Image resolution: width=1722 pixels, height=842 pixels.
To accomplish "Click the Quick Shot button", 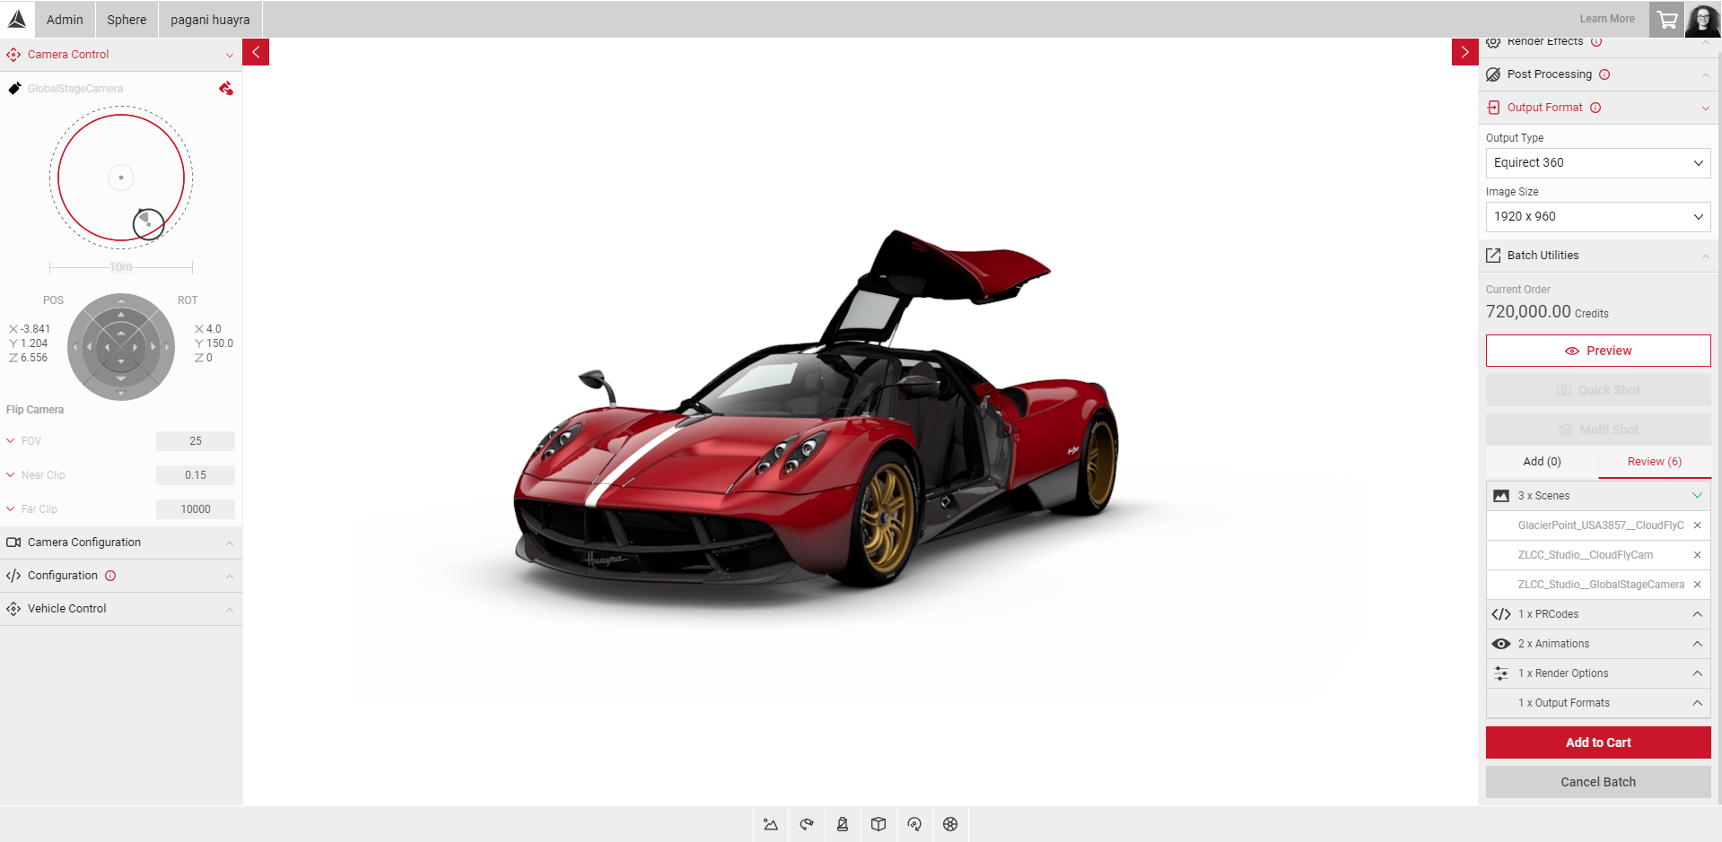I will pyautogui.click(x=1598, y=390).
